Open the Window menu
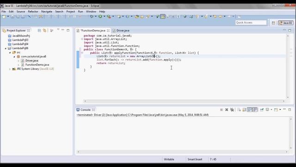296x167 pixels. pyautogui.click(x=91, y=12)
